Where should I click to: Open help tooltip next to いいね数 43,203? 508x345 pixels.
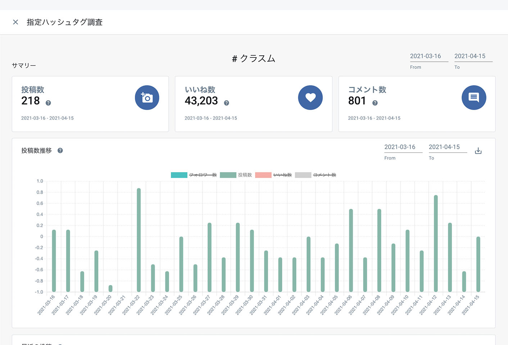226,103
